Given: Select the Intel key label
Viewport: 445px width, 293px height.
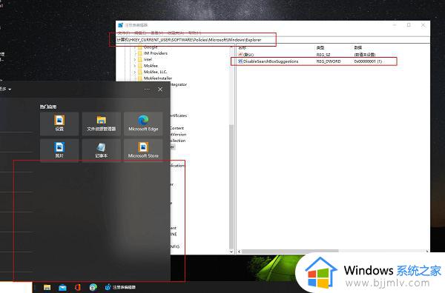Looking at the screenshot, I should click(148, 59).
